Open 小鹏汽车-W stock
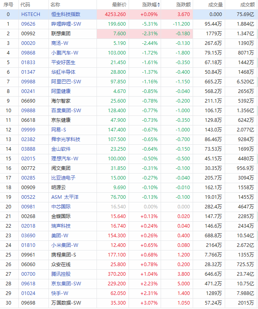Screen dimensions: 258x309 tap(65, 53)
